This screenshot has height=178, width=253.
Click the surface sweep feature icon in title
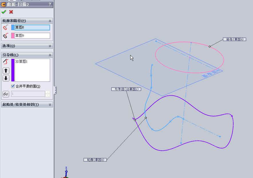[x=3, y=5]
